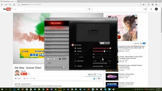162x91 pixels.
Task: Play the Sound Blaster demo clip
Action: pos(102,43)
